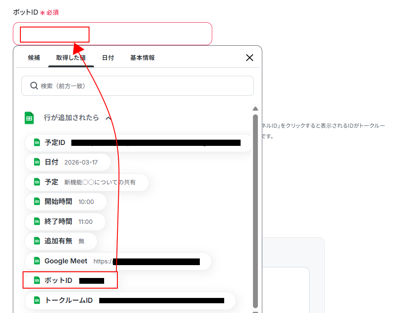Click the sheet icon on the 追加有無 chip
The height and width of the screenshot is (313, 393).
[37, 241]
